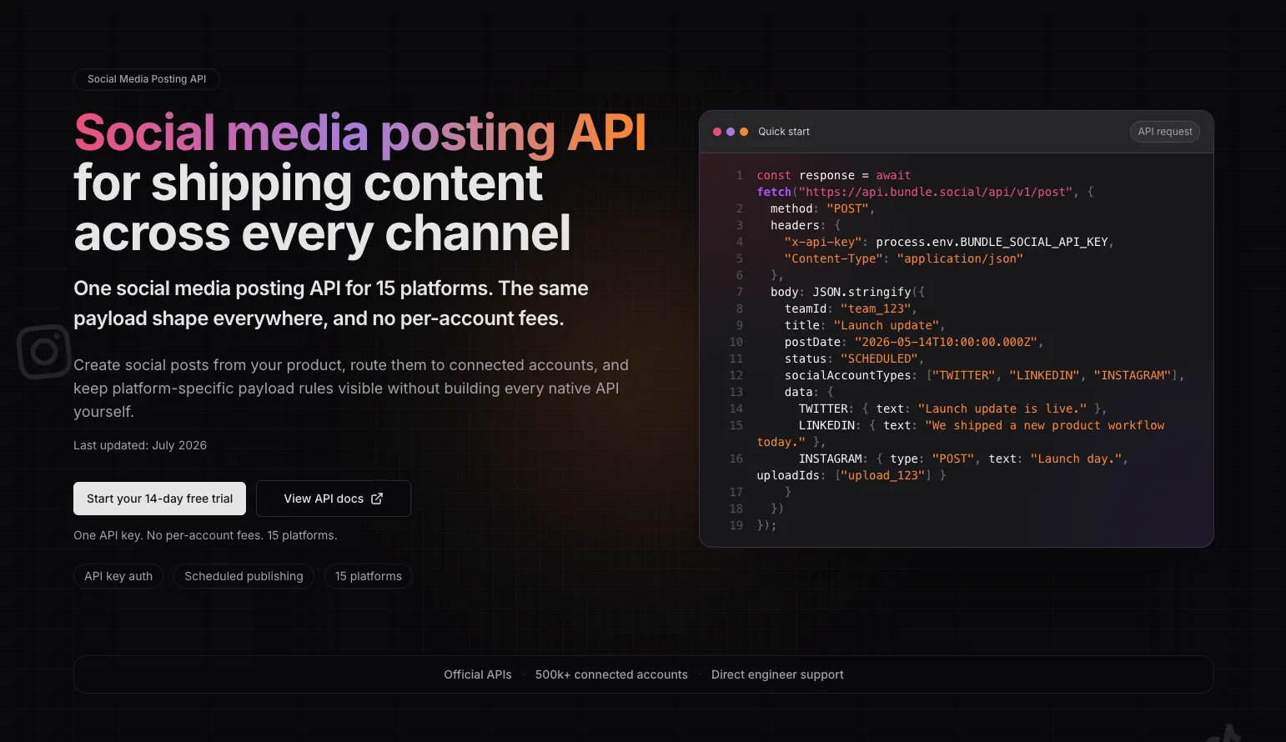Click the Social Media Posting API pill
This screenshot has width=1286, height=742.
[x=147, y=79]
